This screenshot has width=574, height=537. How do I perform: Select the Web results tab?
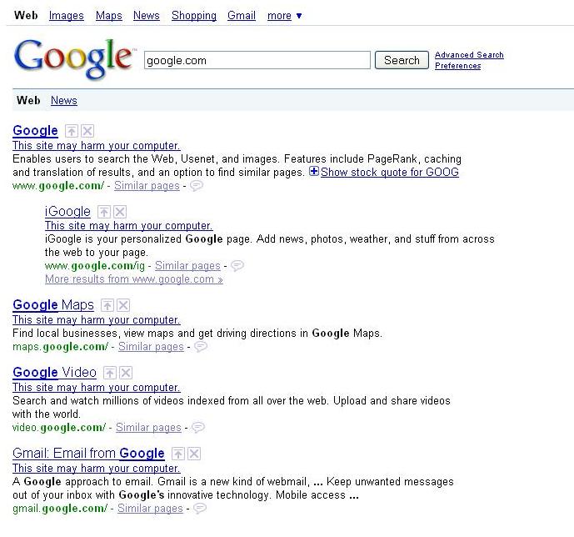click(28, 100)
